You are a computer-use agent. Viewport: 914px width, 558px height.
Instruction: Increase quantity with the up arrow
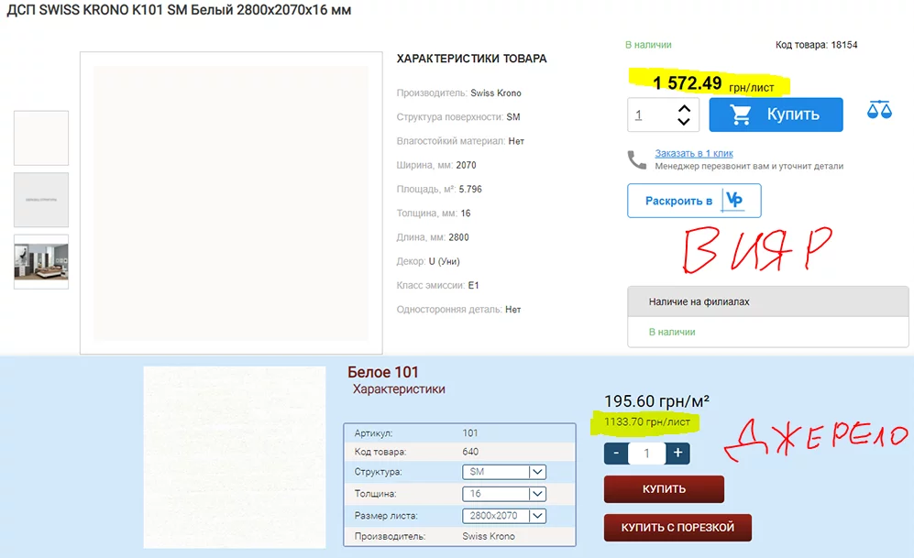point(684,108)
